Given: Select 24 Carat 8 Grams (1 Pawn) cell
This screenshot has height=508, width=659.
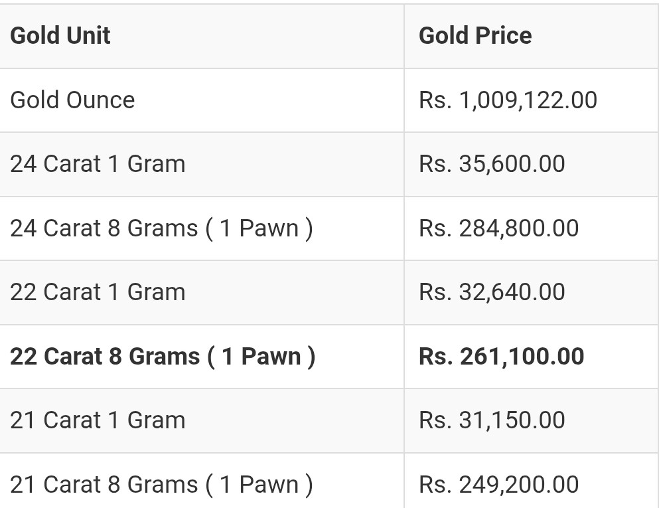Looking at the screenshot, I should (x=161, y=228).
